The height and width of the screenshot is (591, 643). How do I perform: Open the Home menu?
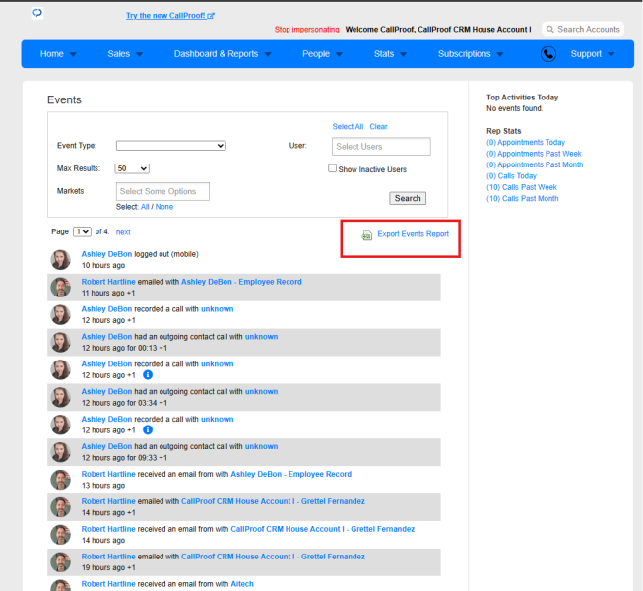51,54
